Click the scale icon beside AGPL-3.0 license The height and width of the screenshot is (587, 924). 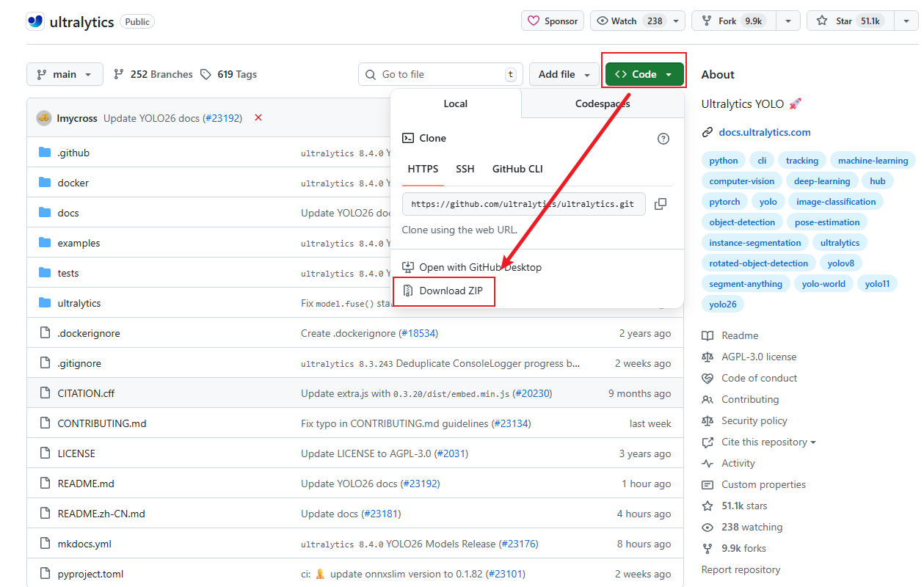pyautogui.click(x=707, y=357)
